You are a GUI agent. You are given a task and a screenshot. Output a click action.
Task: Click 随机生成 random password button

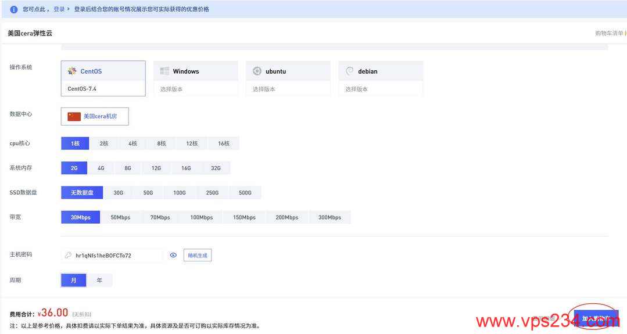198,256
